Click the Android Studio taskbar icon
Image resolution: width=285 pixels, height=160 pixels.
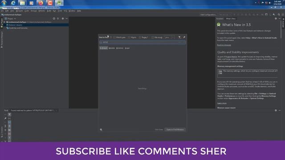59,3
